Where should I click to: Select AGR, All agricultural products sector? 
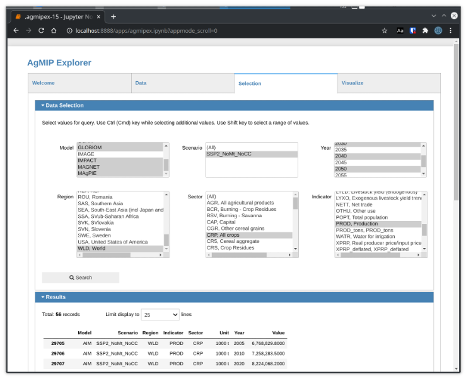point(249,203)
